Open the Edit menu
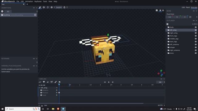198x111 pixels. click(x=22, y=2)
